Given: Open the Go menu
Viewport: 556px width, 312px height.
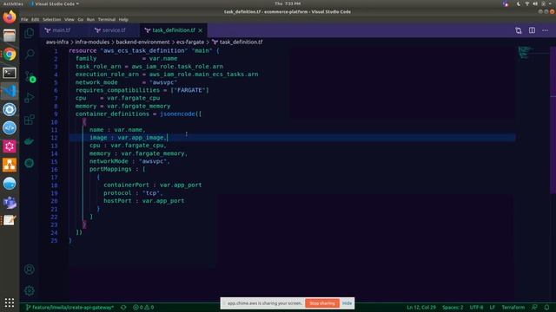Looking at the screenshot, I should pyautogui.click(x=81, y=19).
